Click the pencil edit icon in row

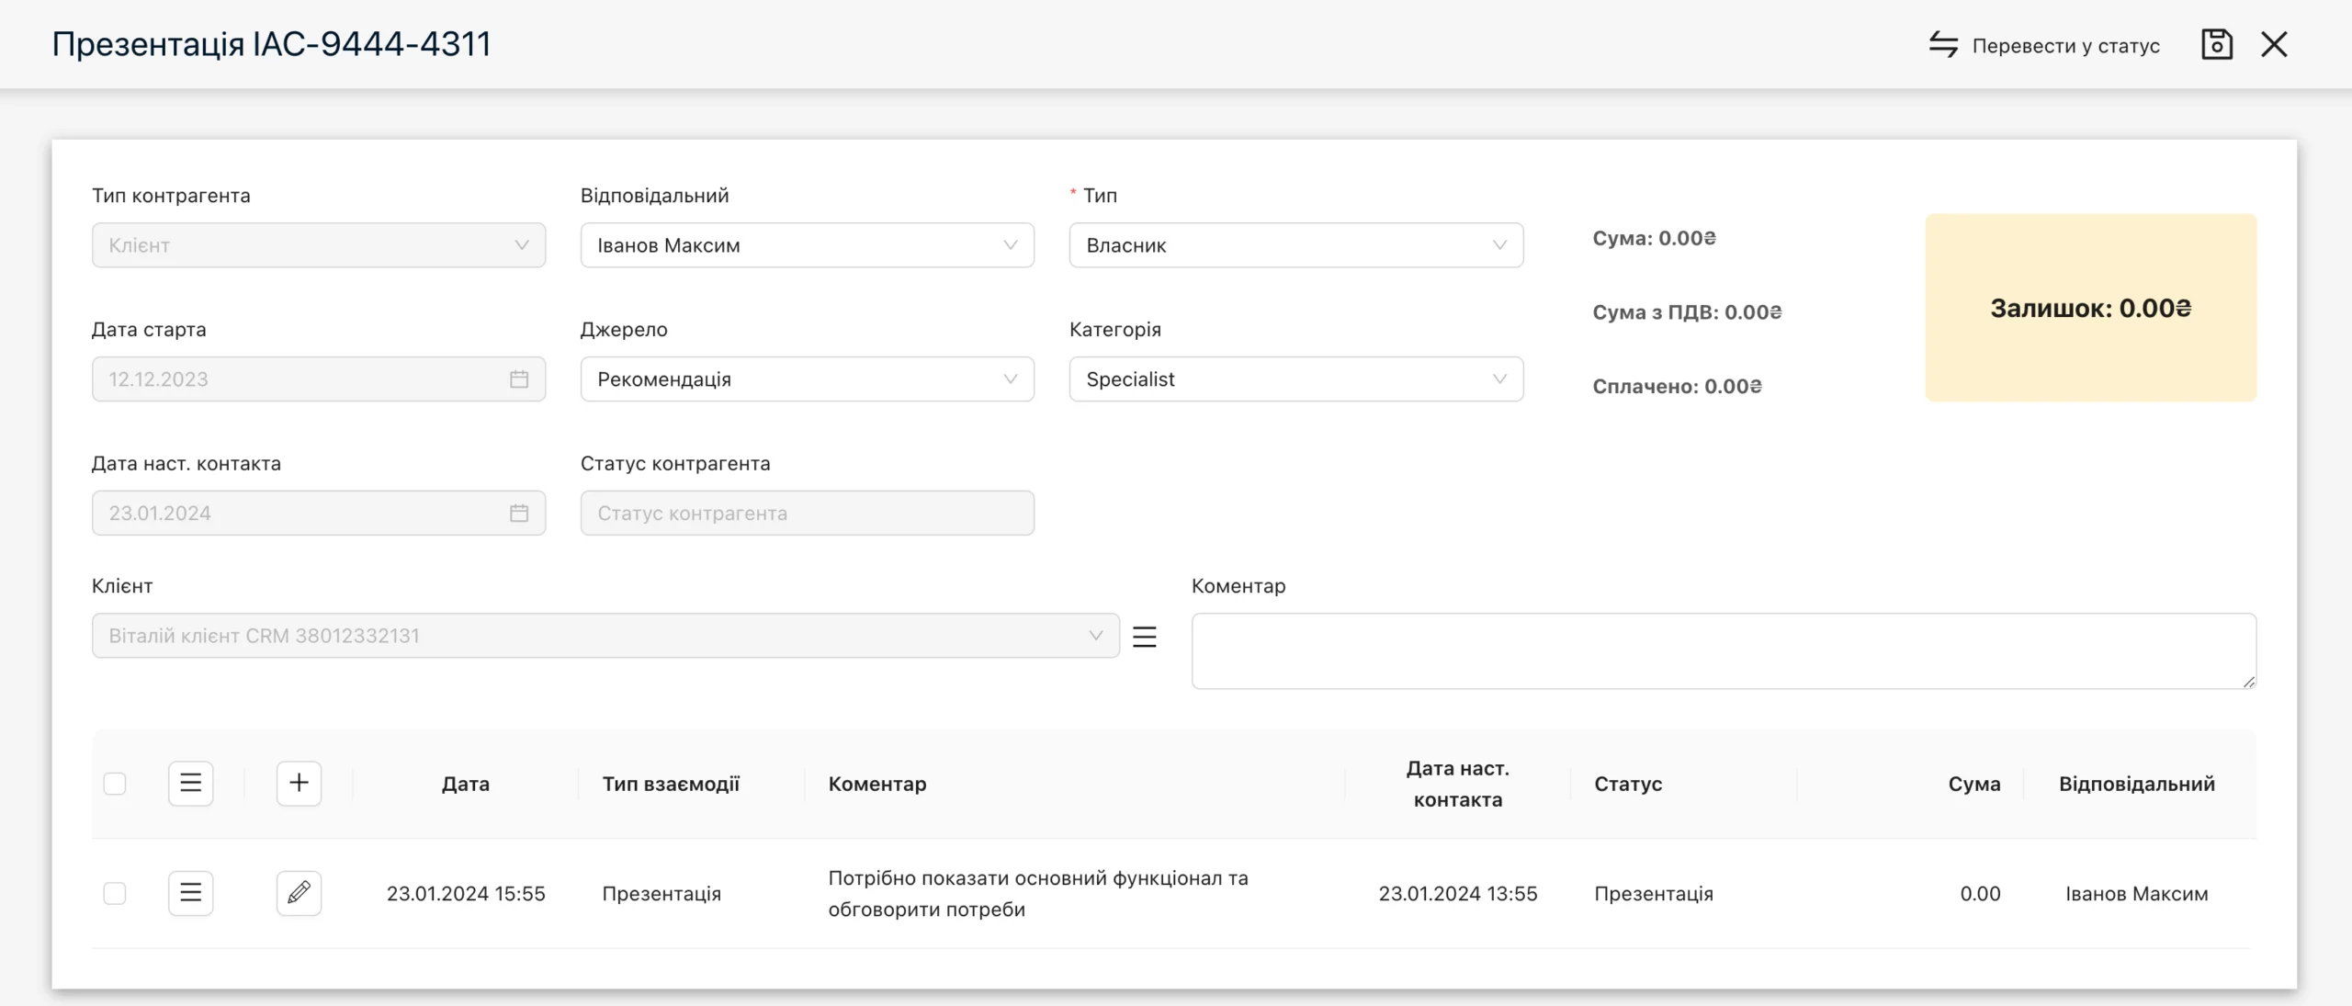click(299, 892)
